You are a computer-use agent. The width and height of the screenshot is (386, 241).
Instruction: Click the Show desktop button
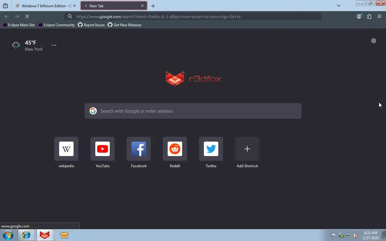tap(384, 235)
